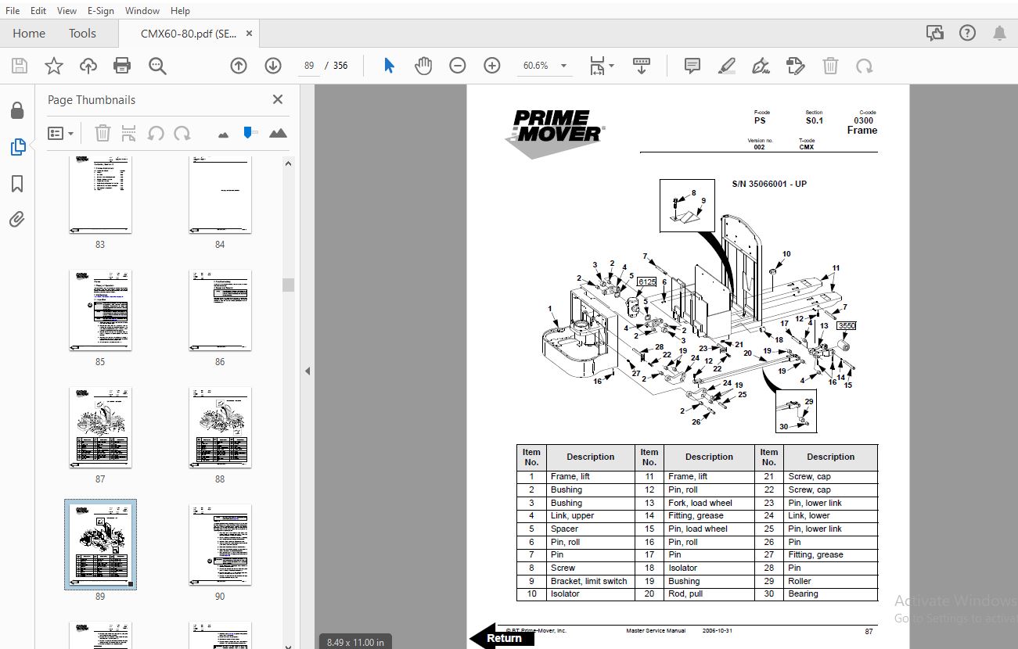Select the page 86 thumbnail
Image resolution: width=1018 pixels, height=649 pixels.
coord(220,310)
